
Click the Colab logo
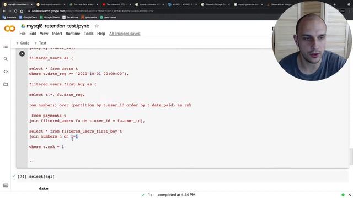tap(10, 29)
